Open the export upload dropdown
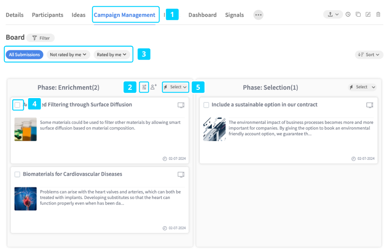Screen dimensions: 391x252 [333, 14]
